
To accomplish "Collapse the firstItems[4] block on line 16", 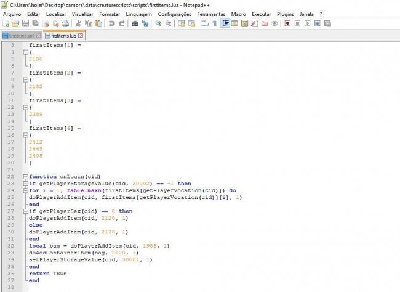I will click(25, 135).
